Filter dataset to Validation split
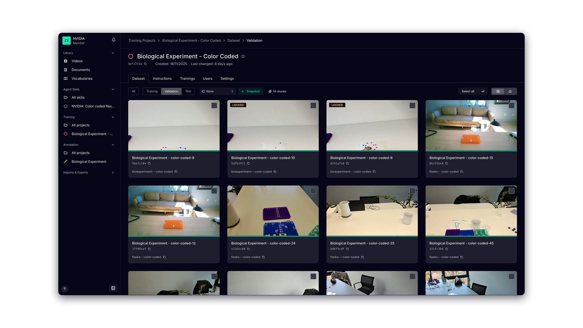Viewport: 583px width, 328px height. tap(171, 91)
